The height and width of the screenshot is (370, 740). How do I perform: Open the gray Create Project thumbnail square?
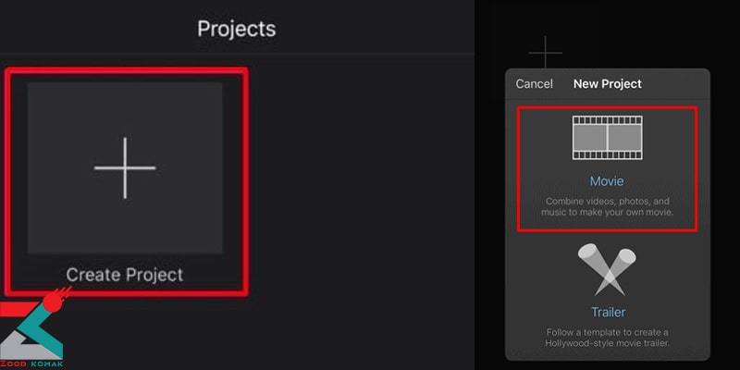[x=125, y=168]
